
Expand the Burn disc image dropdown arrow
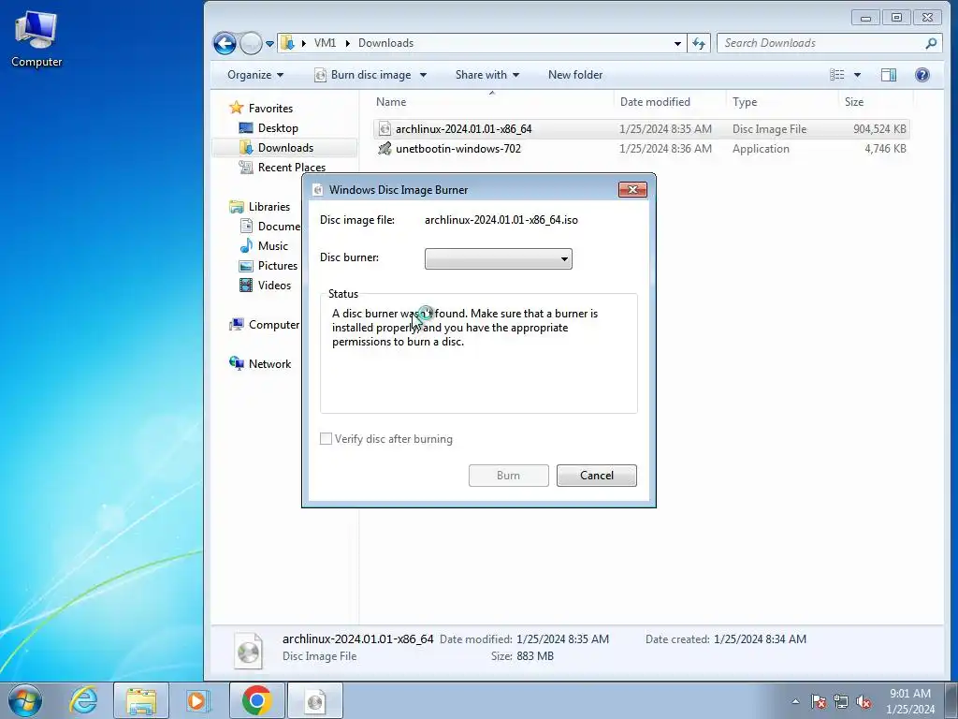(x=424, y=75)
